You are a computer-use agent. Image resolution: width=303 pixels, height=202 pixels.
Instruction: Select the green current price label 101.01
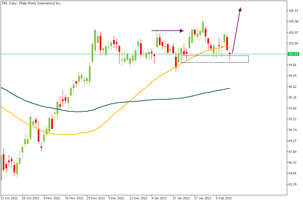(x=294, y=54)
